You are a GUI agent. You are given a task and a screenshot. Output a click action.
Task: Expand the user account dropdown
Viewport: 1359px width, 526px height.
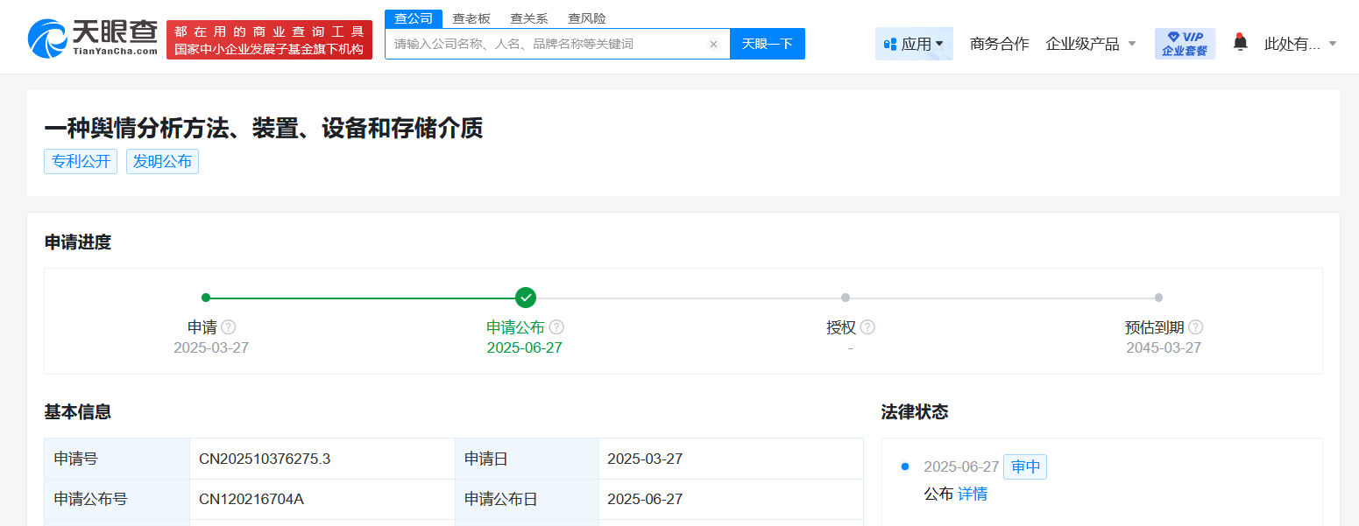click(x=1300, y=44)
